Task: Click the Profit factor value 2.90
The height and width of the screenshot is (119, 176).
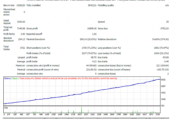Action: [x=23, y=34]
